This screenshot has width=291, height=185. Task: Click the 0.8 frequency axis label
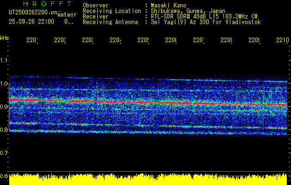click(x=4, y=129)
